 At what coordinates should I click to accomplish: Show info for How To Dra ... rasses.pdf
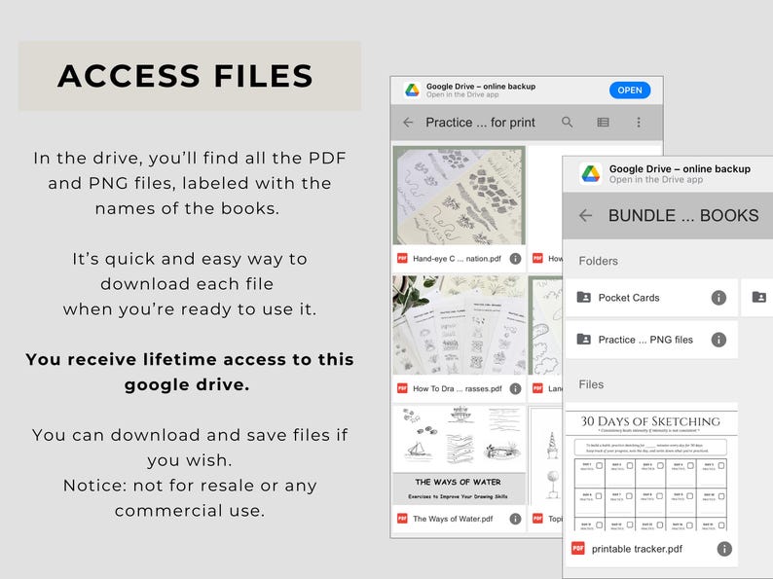(515, 388)
